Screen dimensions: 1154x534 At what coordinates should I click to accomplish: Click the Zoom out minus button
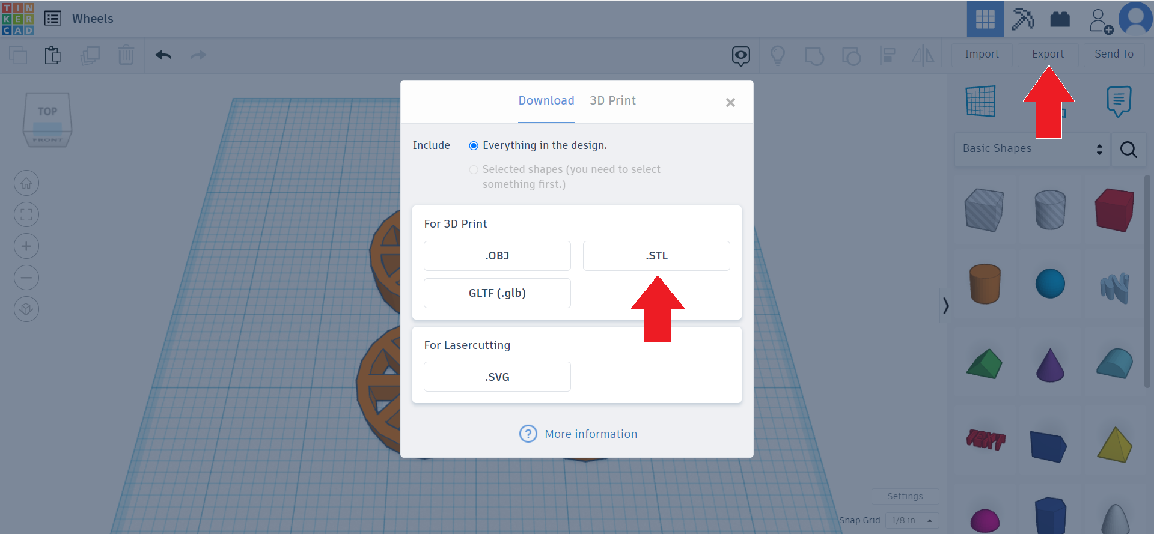tap(26, 278)
